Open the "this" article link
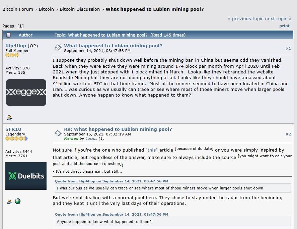The height and width of the screenshot is (229, 297). pyautogui.click(x=152, y=150)
